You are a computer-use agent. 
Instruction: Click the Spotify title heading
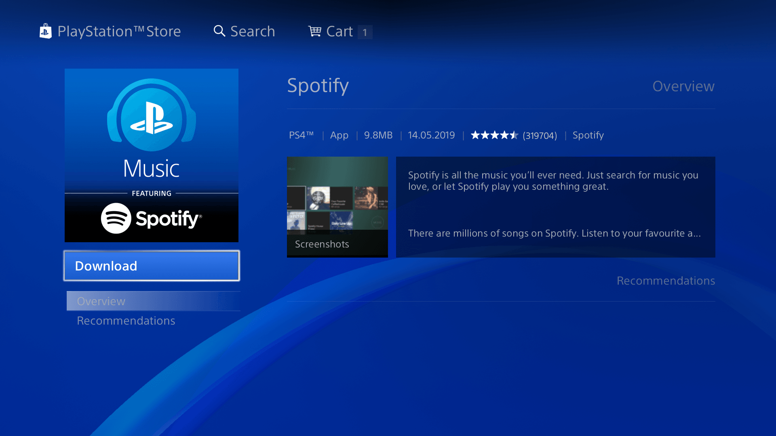click(x=318, y=86)
